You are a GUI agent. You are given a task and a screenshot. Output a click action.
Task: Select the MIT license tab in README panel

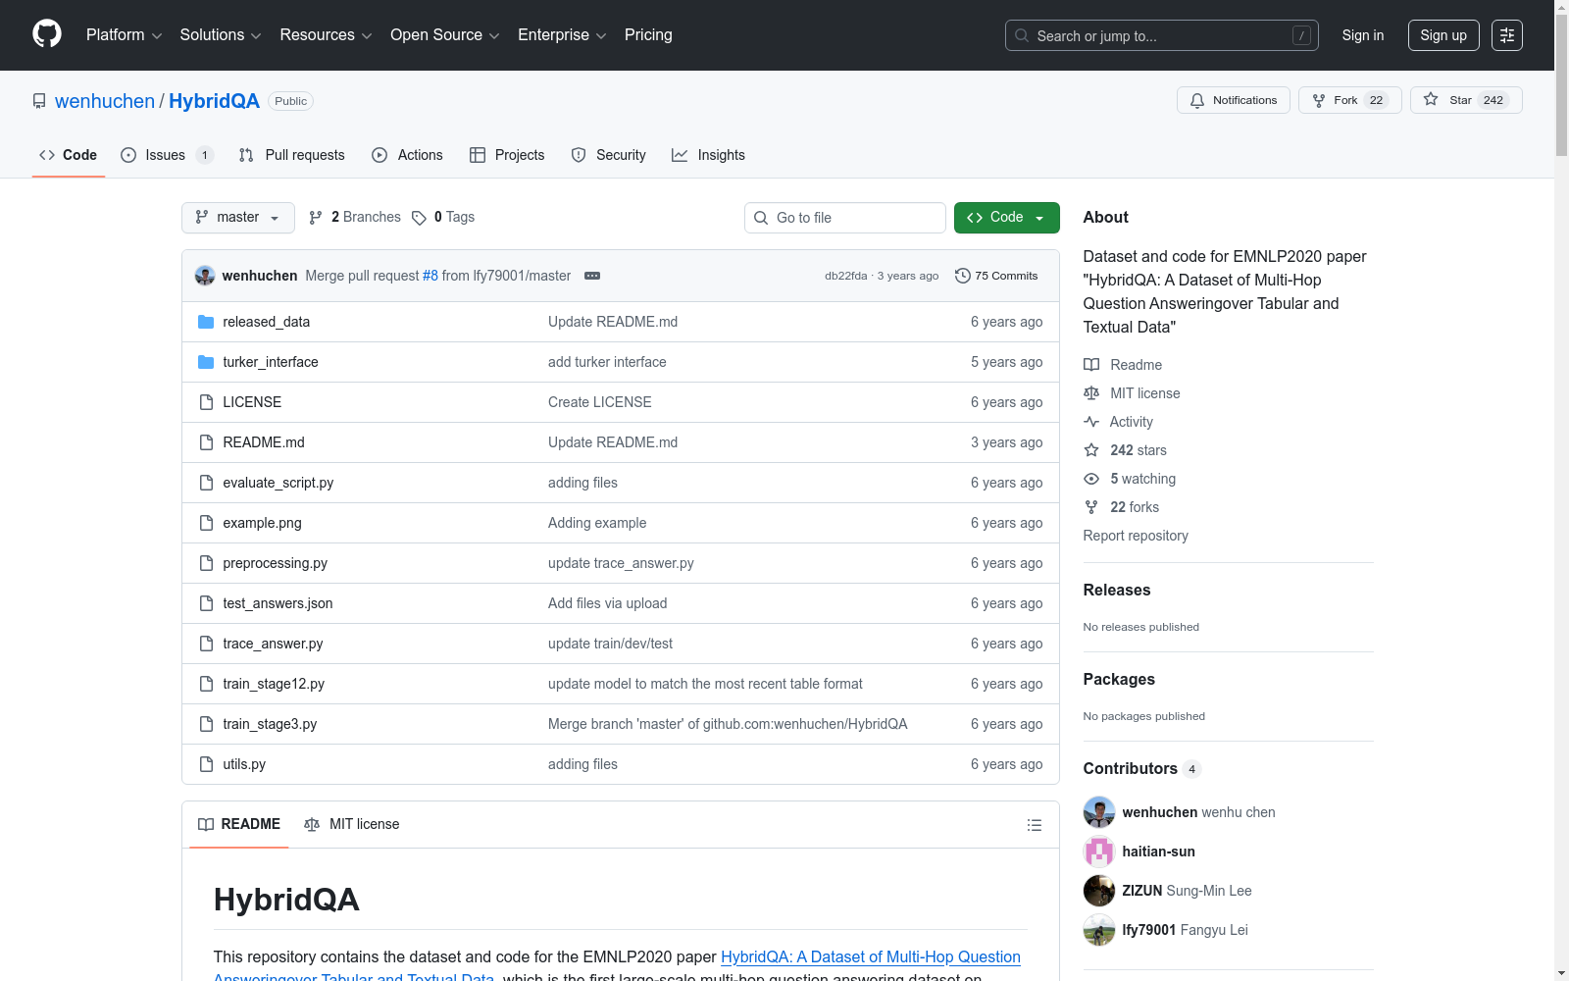[352, 825]
